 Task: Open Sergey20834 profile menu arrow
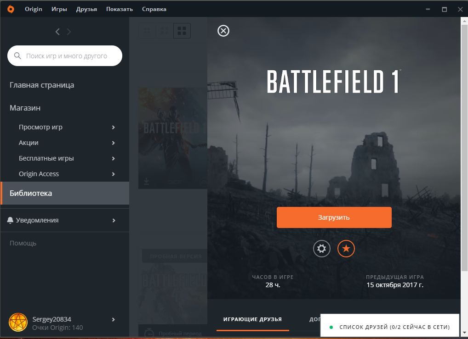114,320
